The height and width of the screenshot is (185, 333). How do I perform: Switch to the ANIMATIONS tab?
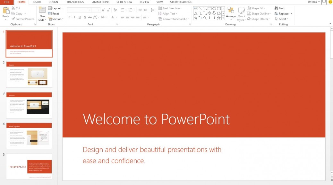pyautogui.click(x=101, y=2)
